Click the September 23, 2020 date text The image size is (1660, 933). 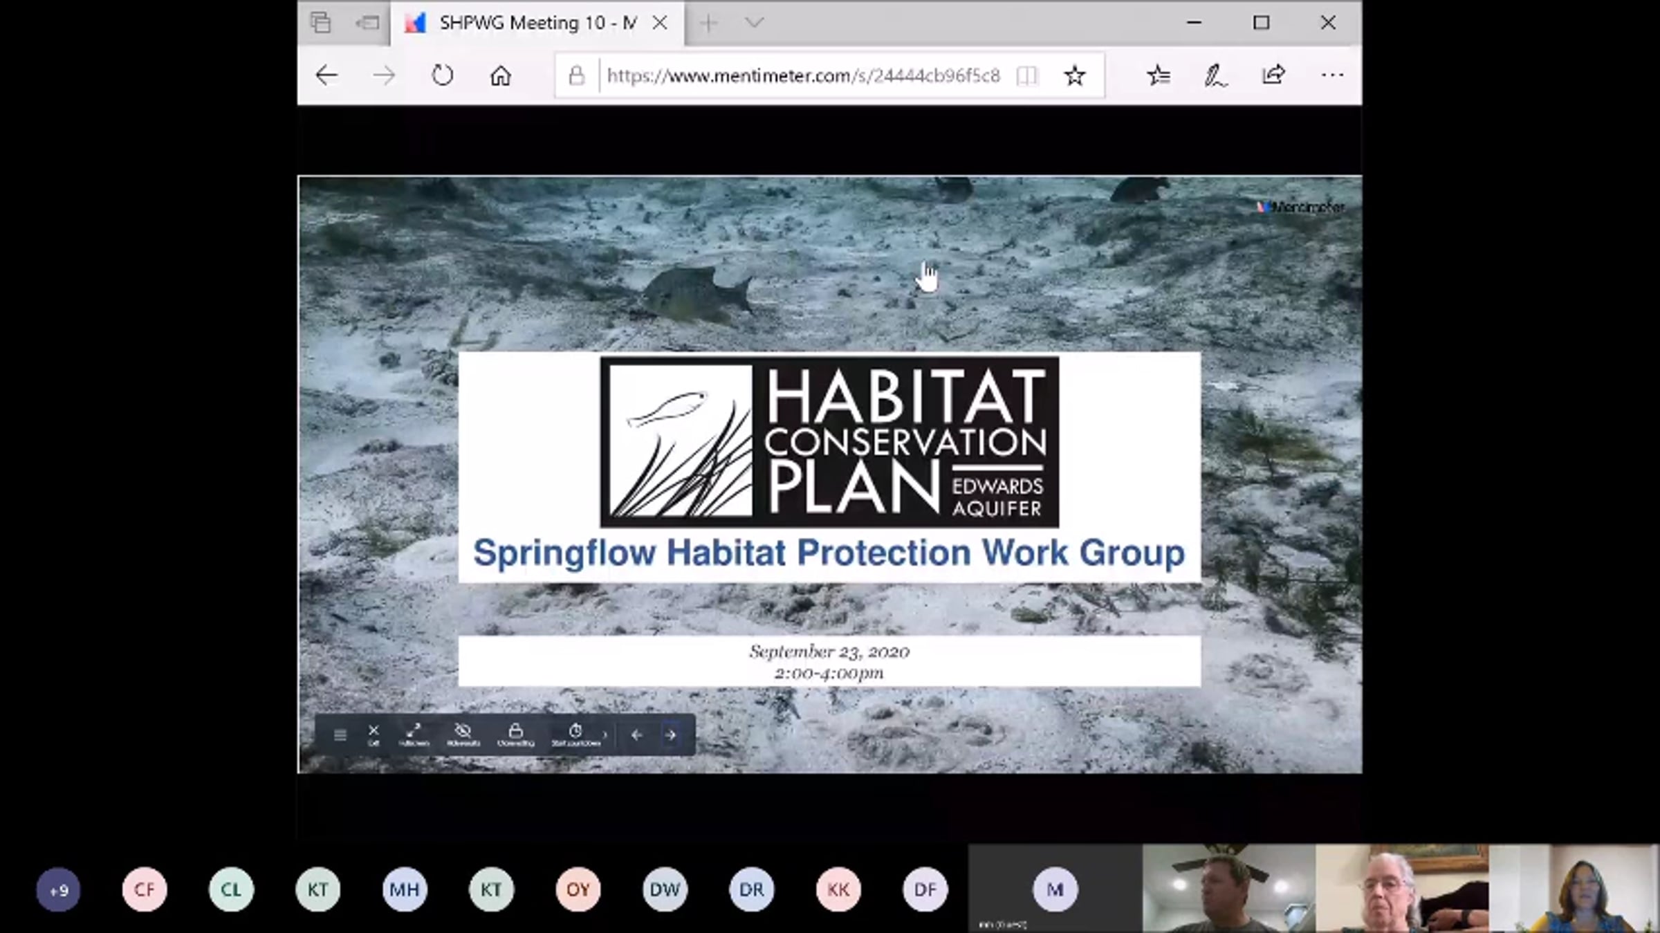click(829, 652)
